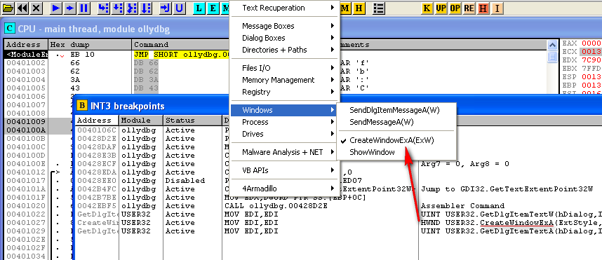Click the C icon in CPU window title
Screen dimensions: 602x260
pyautogui.click(x=10, y=29)
